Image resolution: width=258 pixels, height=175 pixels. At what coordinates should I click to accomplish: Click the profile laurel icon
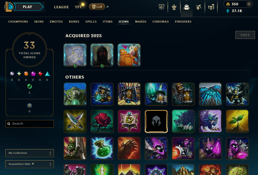pyautogui.click(x=174, y=7)
